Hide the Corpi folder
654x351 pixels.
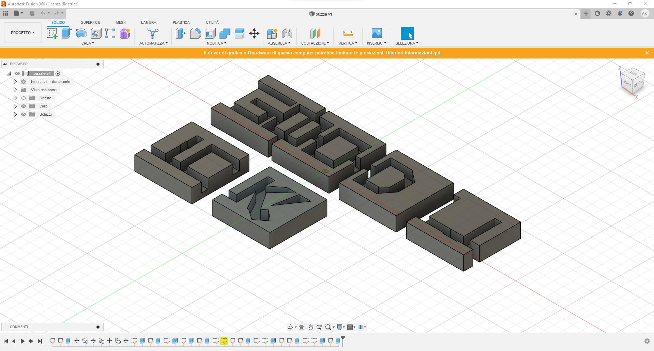(24, 106)
